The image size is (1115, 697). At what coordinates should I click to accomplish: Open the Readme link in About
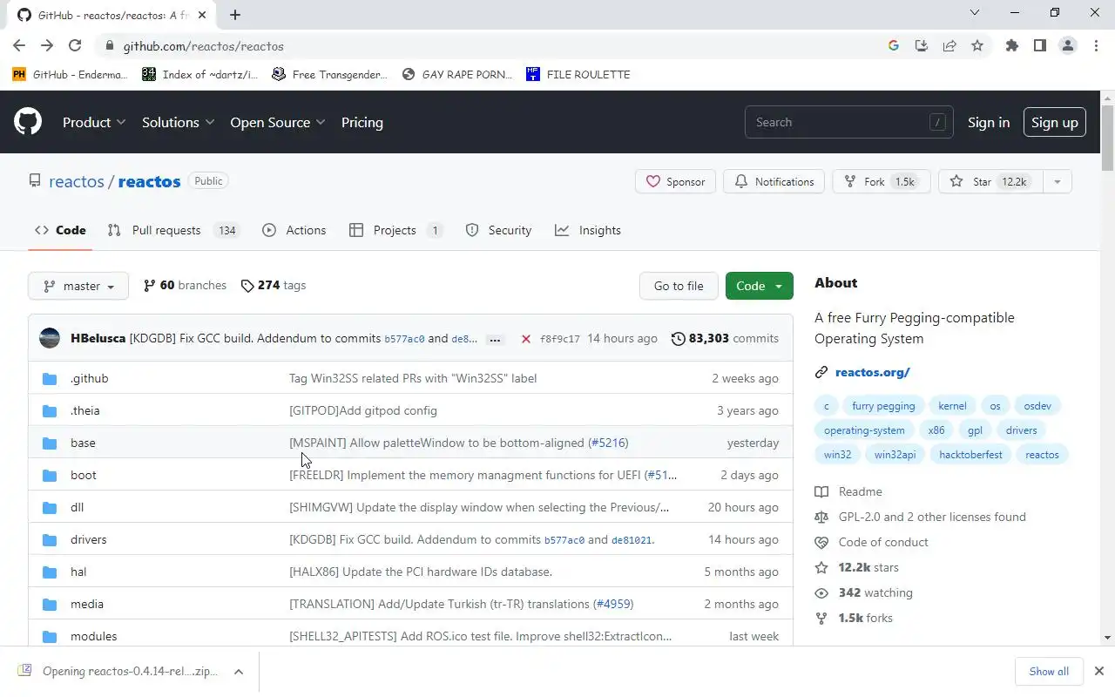coord(860,491)
